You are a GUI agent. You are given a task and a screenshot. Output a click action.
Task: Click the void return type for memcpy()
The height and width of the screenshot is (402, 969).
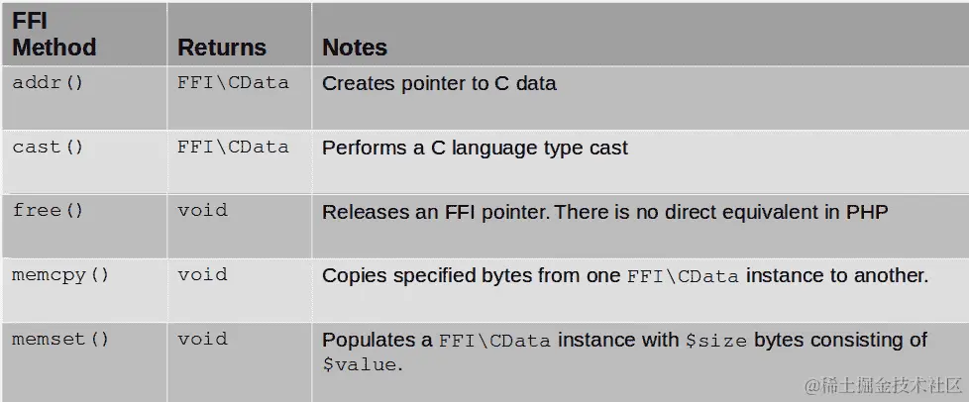coord(202,275)
